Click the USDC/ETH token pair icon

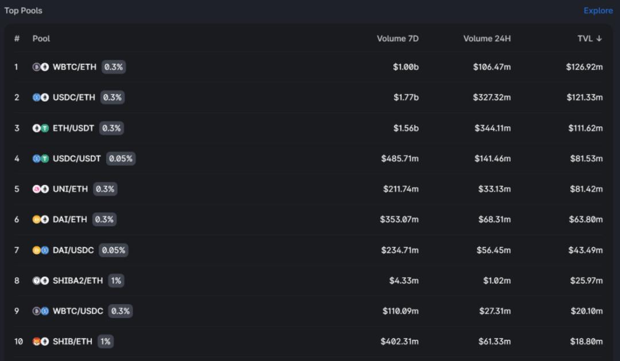pos(40,98)
